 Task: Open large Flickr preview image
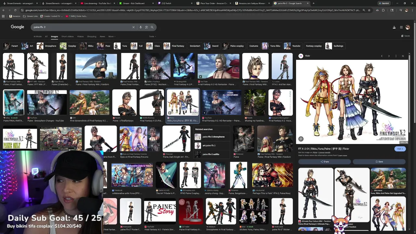[x=352, y=102]
